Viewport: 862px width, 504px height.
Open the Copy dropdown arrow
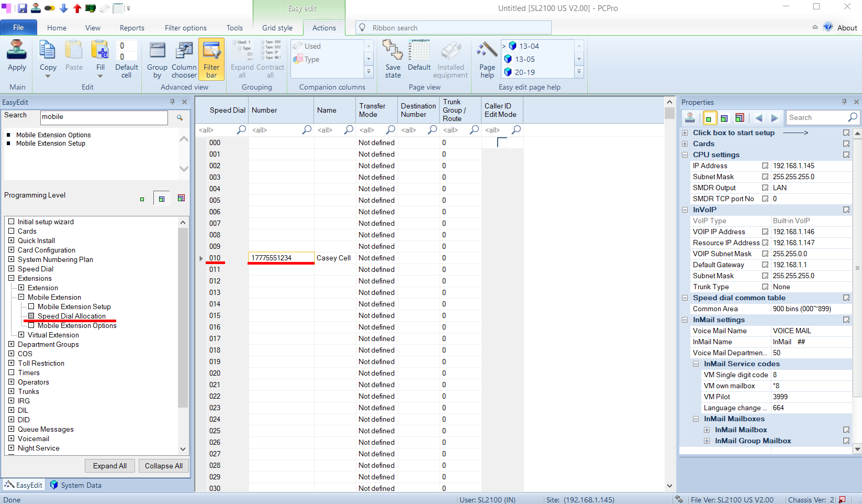pos(48,76)
